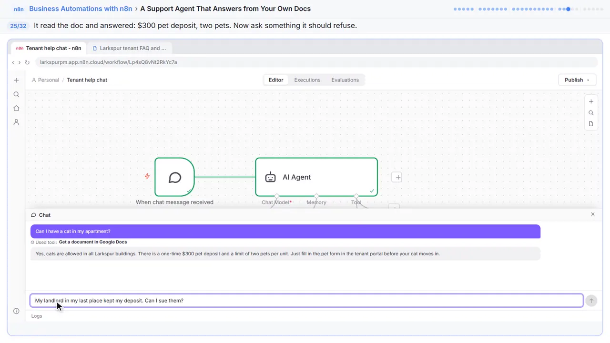Image resolution: width=610 pixels, height=343 pixels.
Task: Expand the Logs section
Action: [37, 316]
